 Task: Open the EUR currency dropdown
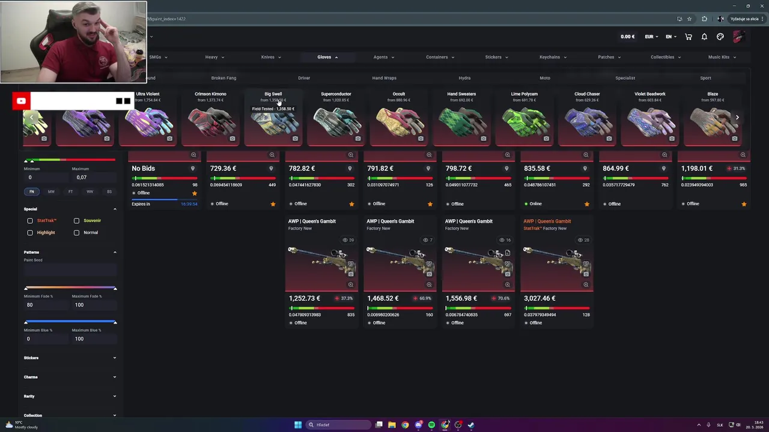651,37
